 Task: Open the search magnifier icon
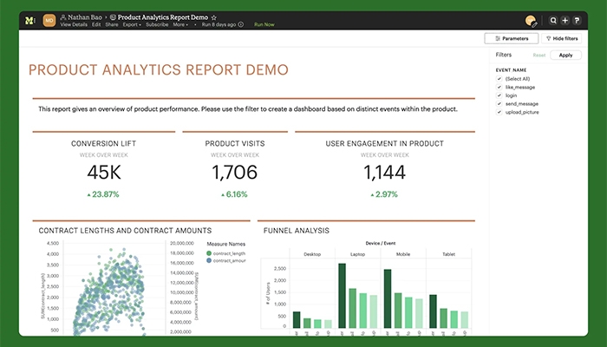554,20
